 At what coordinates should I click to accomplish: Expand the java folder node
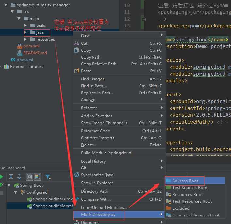point(25,32)
